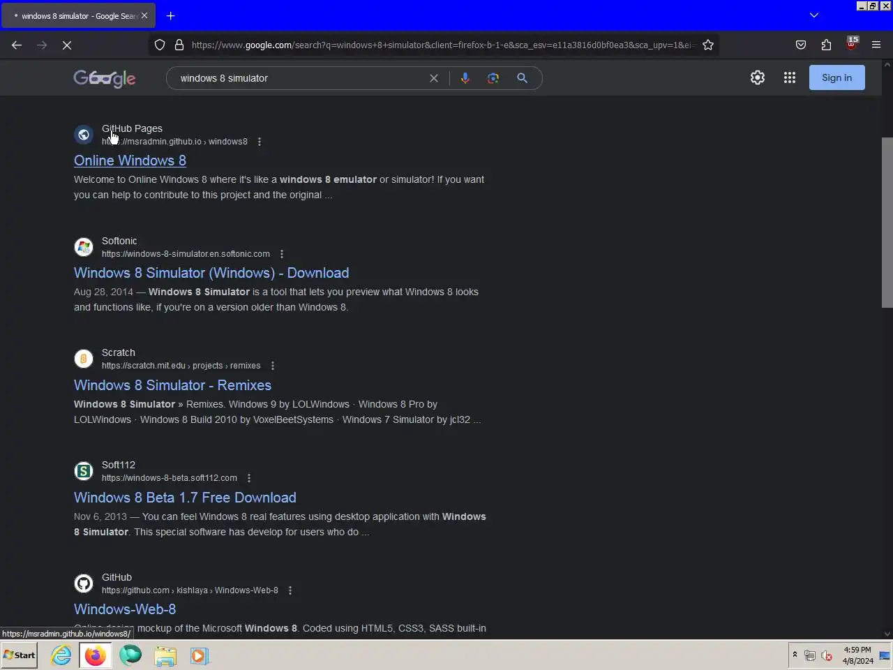893x670 pixels.
Task: Click the Sign in button
Action: click(x=836, y=77)
